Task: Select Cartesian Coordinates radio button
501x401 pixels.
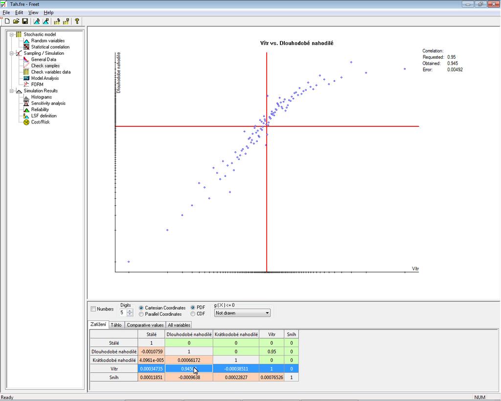Action: click(141, 308)
